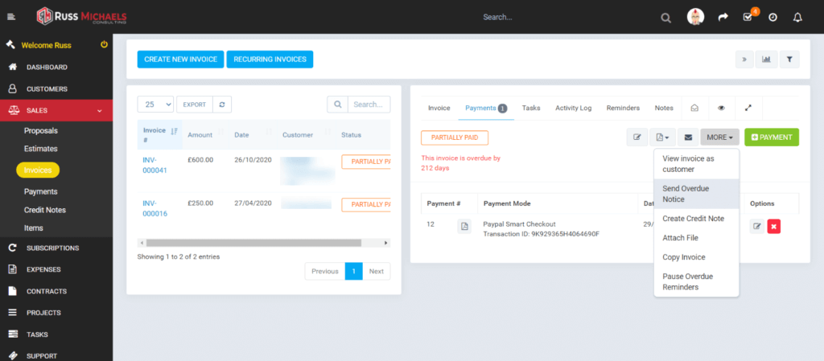Click Next pagination button
This screenshot has width=824, height=361.
(x=377, y=271)
